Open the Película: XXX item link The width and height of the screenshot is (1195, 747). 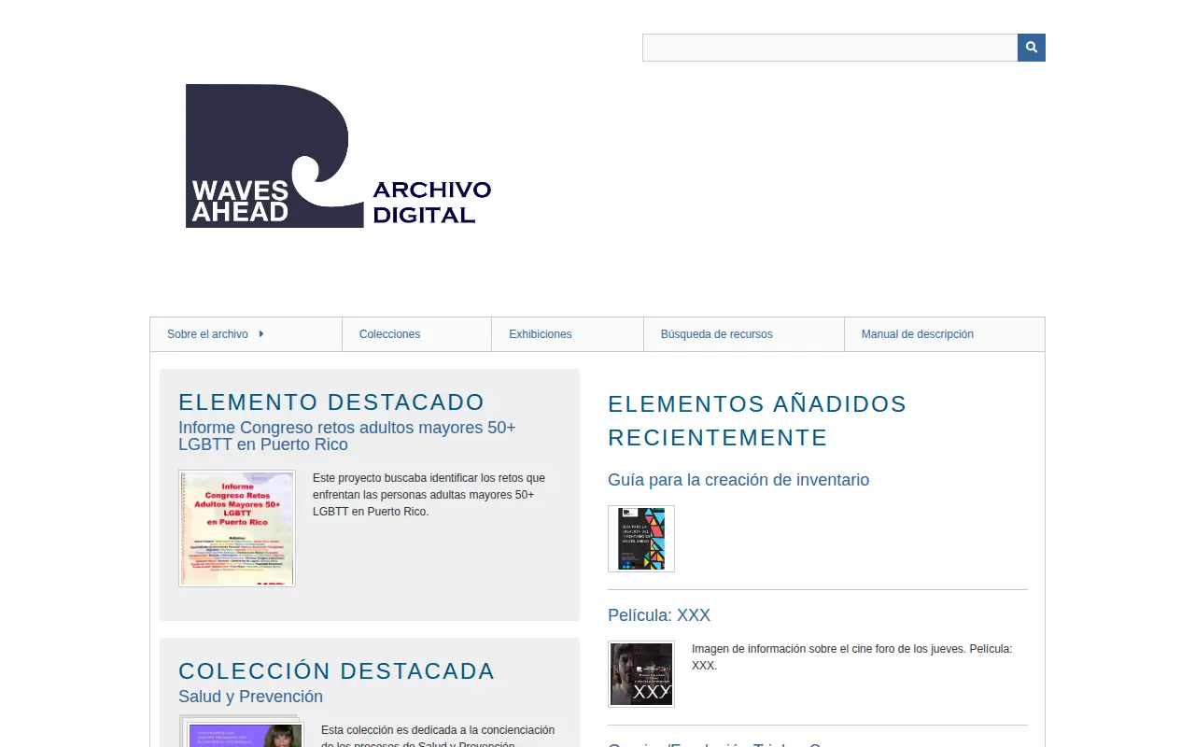[659, 615]
